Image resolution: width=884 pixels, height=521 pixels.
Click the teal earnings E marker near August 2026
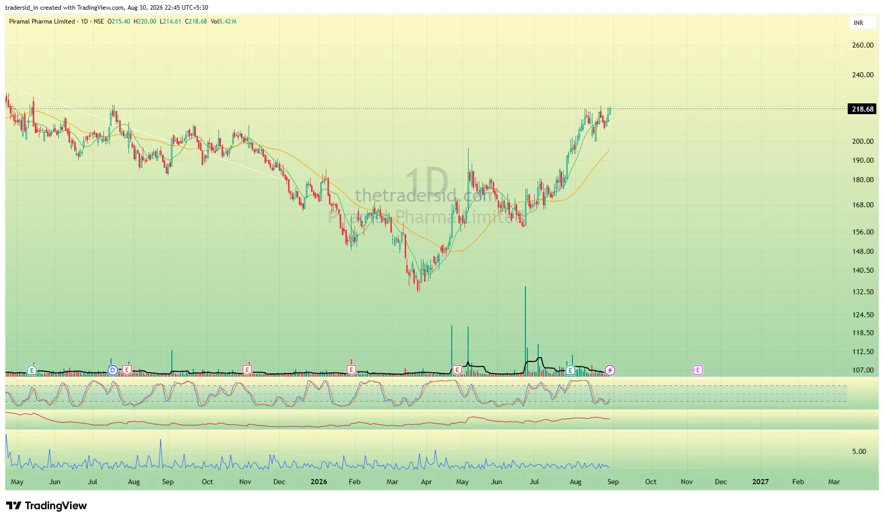[x=570, y=370]
